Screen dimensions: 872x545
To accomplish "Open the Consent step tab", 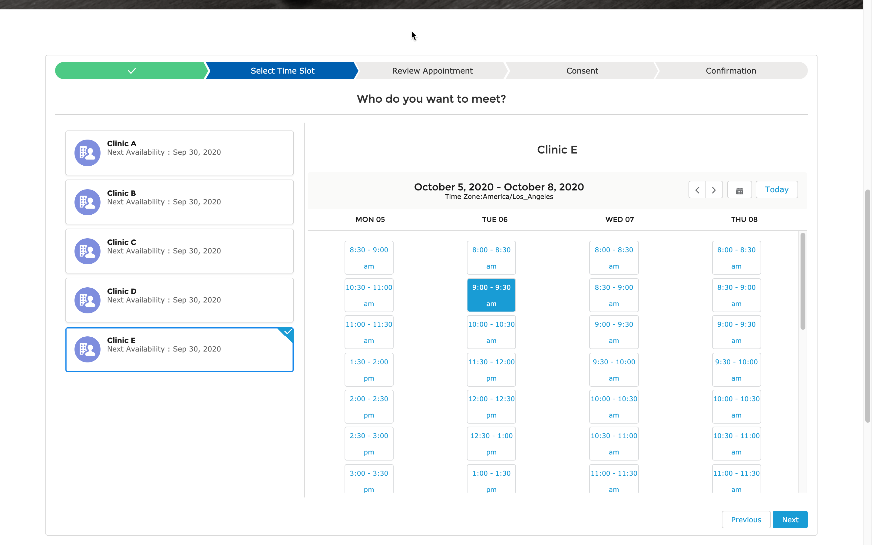I will (x=582, y=71).
